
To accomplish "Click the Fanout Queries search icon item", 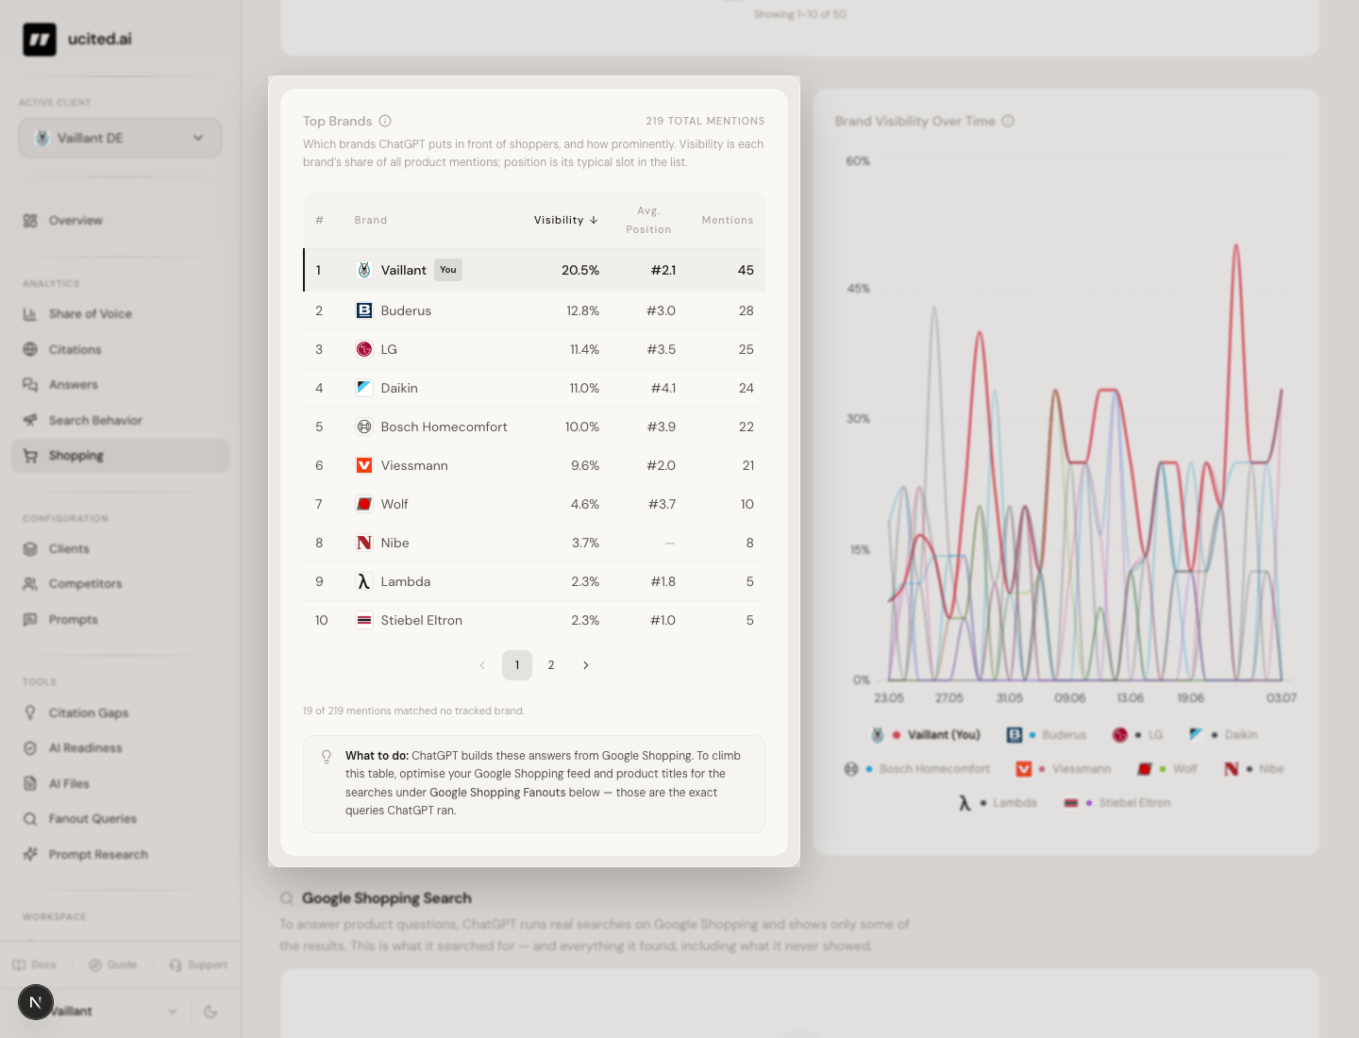I will 30,819.
